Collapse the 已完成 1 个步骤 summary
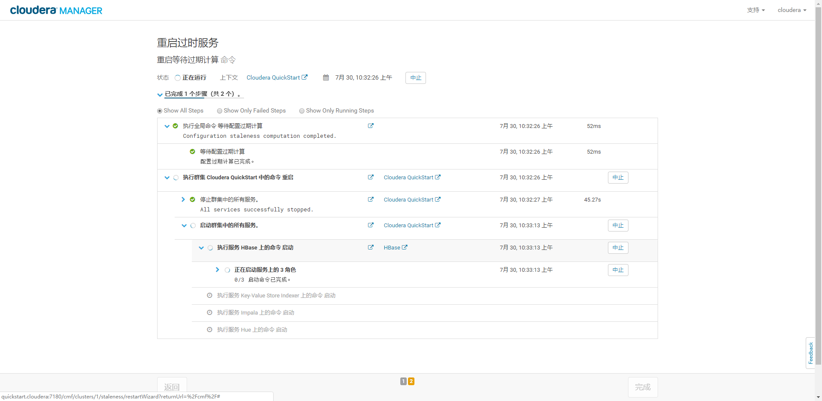 click(x=160, y=95)
